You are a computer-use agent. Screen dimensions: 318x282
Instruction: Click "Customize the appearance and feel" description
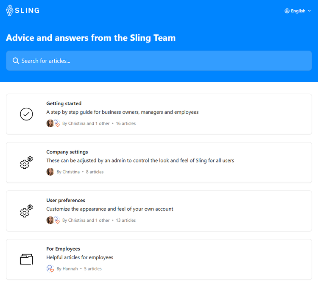[109, 209]
